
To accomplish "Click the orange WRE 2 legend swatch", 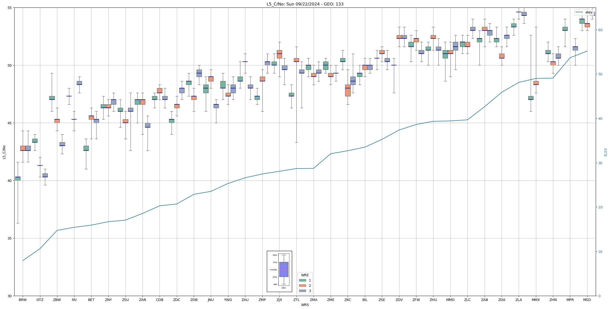I will 302,286.
